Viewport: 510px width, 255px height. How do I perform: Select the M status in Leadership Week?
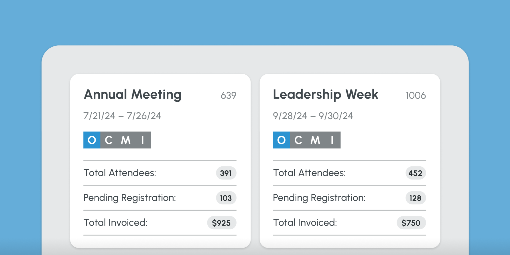(315, 140)
